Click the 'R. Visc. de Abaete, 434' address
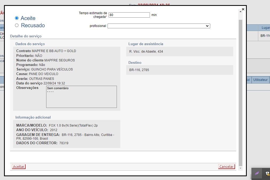 146,51
